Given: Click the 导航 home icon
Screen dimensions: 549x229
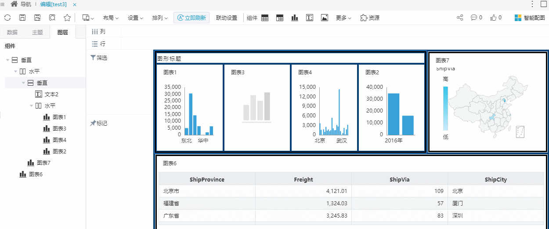Looking at the screenshot, I should pyautogui.click(x=14, y=4).
